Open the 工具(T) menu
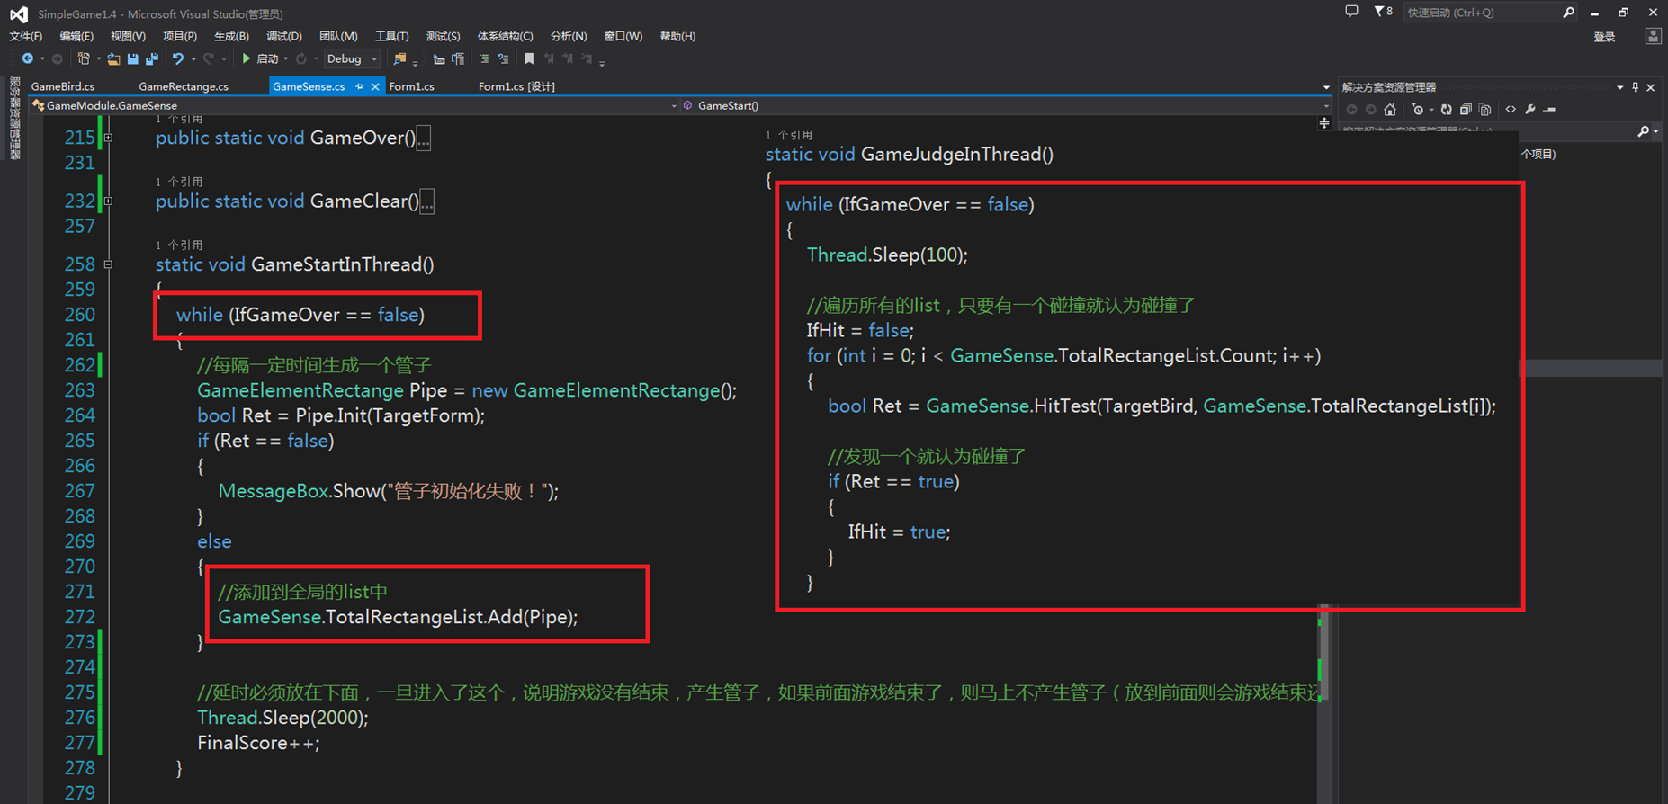This screenshot has height=804, width=1668. 391,36
